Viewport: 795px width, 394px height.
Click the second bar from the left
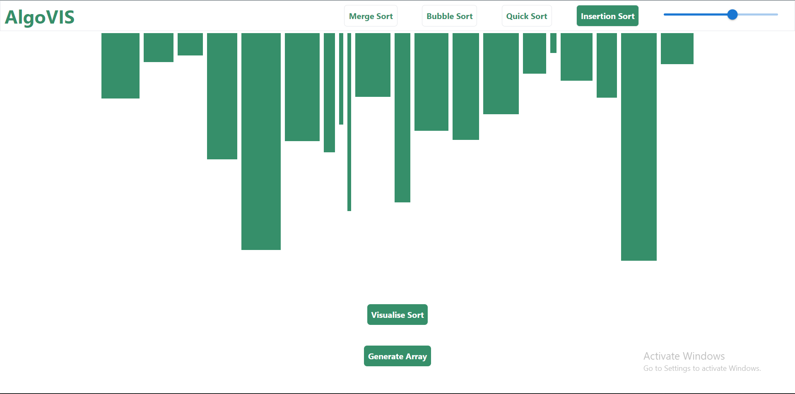(159, 47)
